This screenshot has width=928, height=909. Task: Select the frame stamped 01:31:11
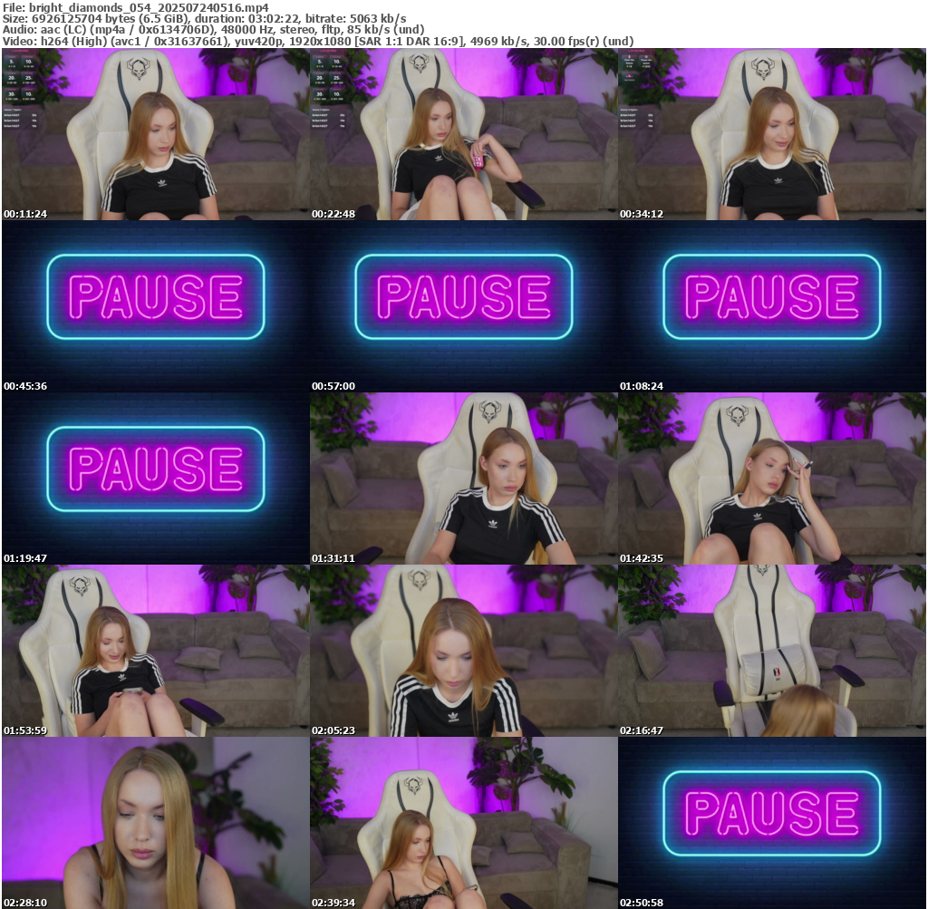(463, 479)
